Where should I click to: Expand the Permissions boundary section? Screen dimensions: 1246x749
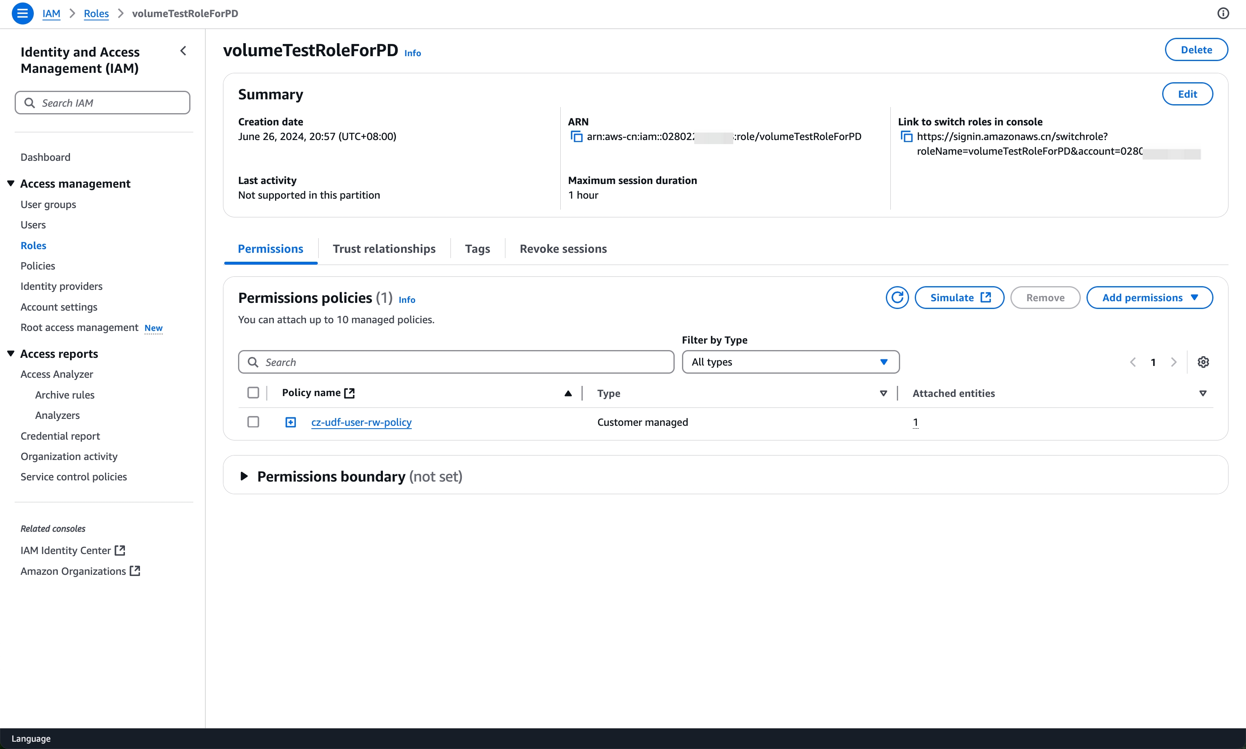[244, 476]
